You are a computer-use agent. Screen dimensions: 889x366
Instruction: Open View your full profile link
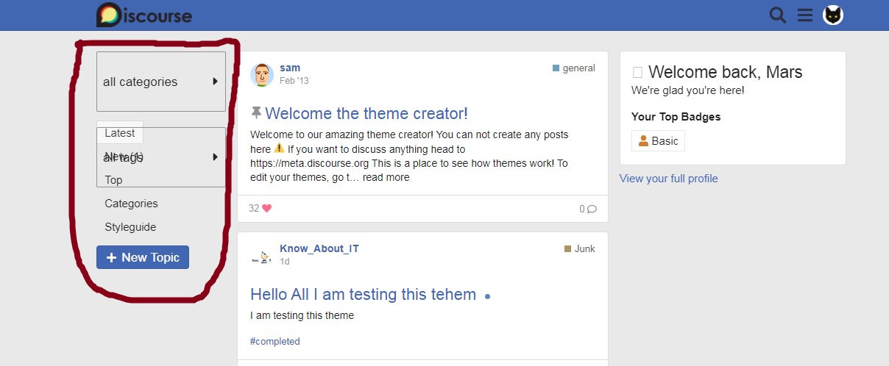668,179
